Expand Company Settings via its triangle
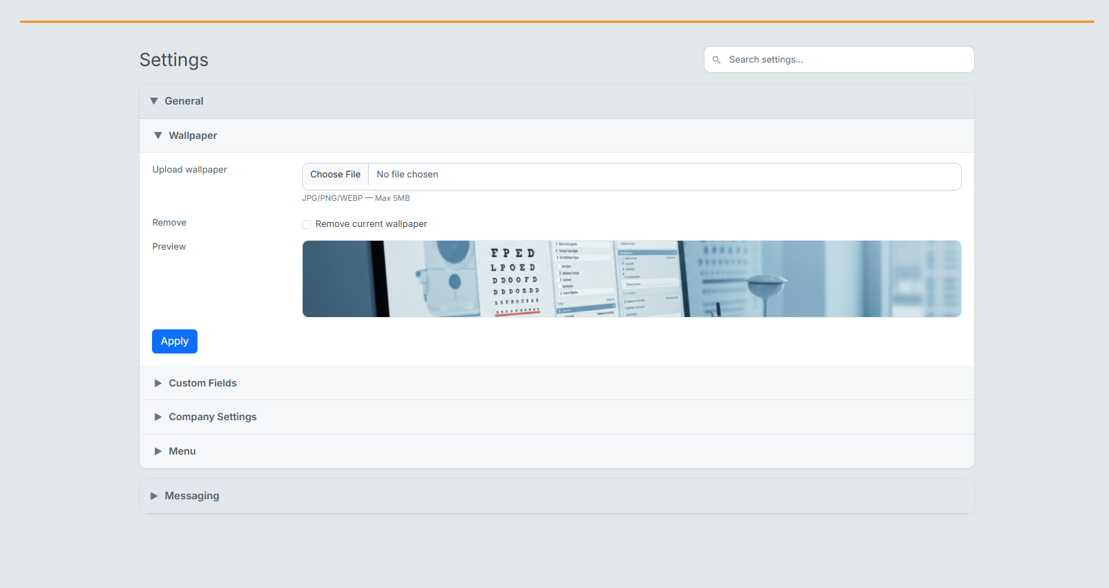This screenshot has height=588, width=1109. tap(158, 417)
